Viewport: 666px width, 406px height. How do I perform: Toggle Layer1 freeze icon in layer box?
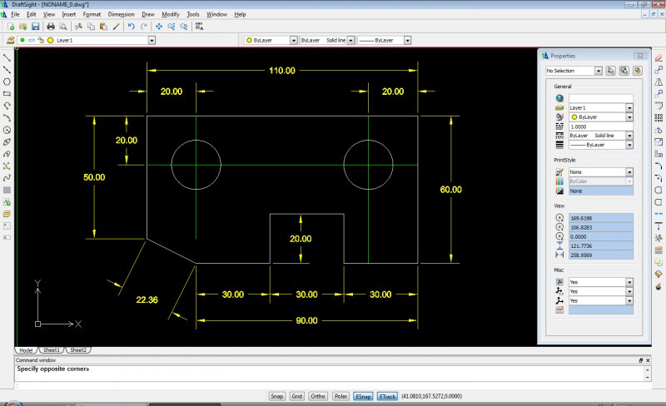tap(32, 40)
